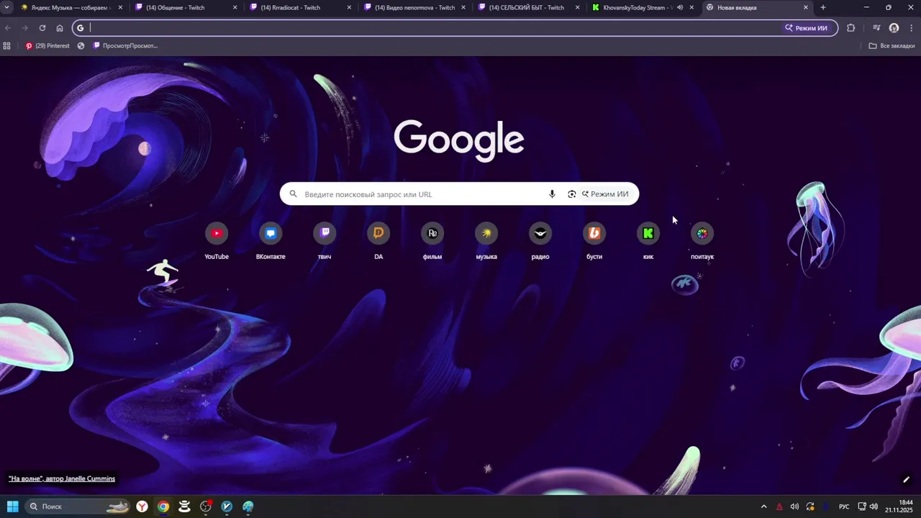This screenshot has height=518, width=921.
Task: Open Yandex Browser from taskbar
Action: [142, 506]
